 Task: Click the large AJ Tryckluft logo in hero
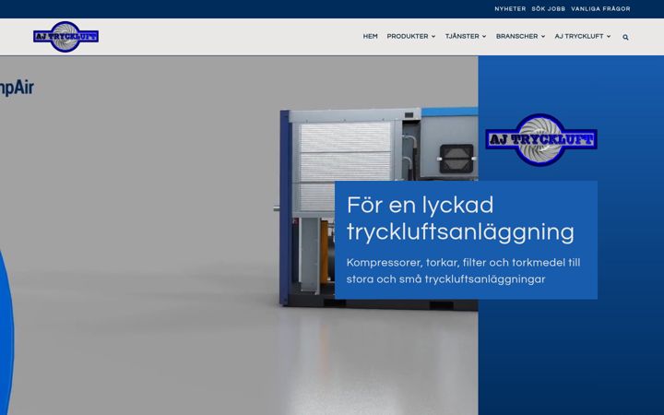[x=541, y=140]
